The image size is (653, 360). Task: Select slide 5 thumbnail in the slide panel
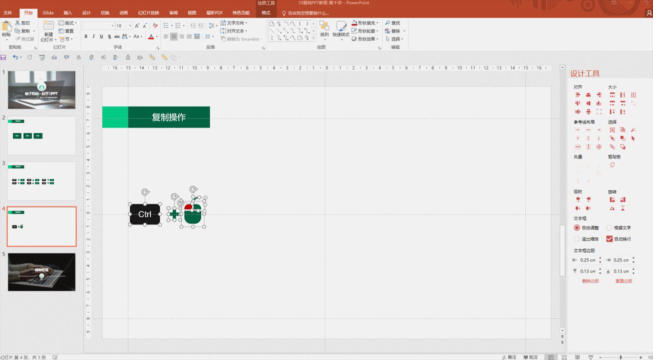[41, 272]
